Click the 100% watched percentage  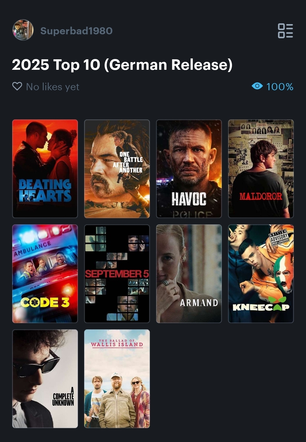click(280, 87)
